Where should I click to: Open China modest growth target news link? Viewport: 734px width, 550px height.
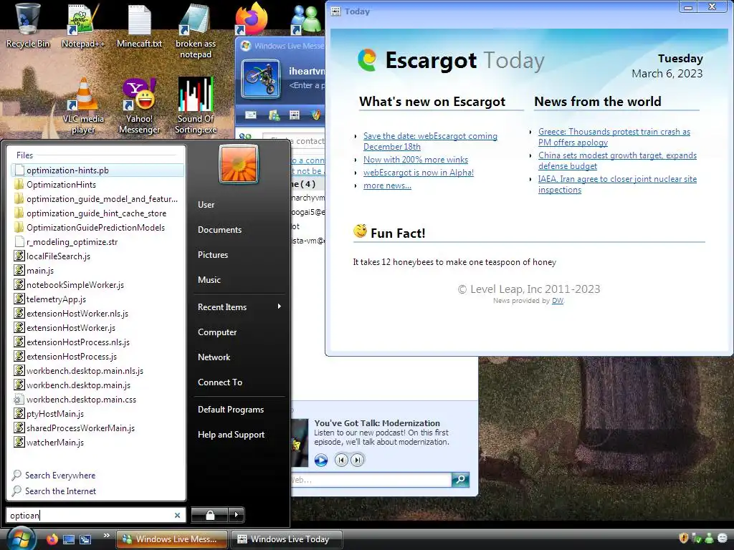point(617,160)
